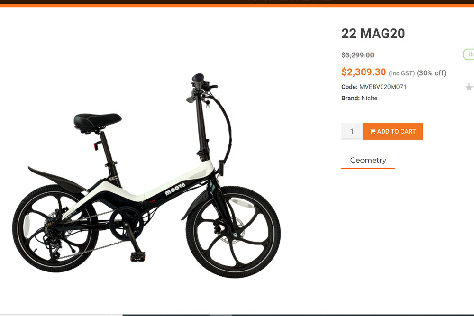Click the front wheel of the bike image
The image size is (474, 316).
[x=233, y=232]
